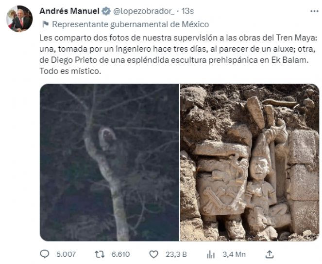Image resolution: width=322 pixels, height=264 pixels.
Task: Click the 5.007 replies count
Action: point(66,254)
